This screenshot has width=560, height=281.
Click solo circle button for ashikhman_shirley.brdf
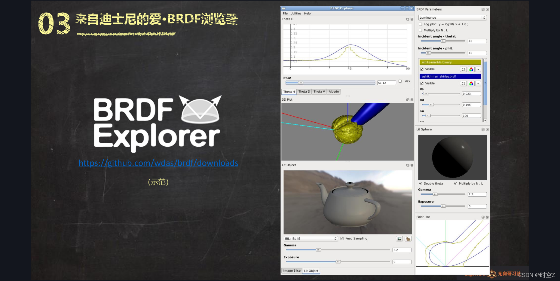(463, 84)
